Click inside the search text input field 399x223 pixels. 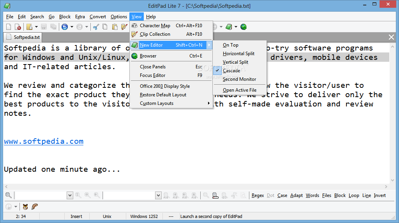(x=41, y=195)
